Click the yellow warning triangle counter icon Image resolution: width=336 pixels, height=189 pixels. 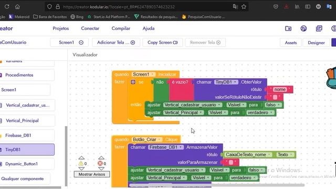pyautogui.click(x=81, y=163)
